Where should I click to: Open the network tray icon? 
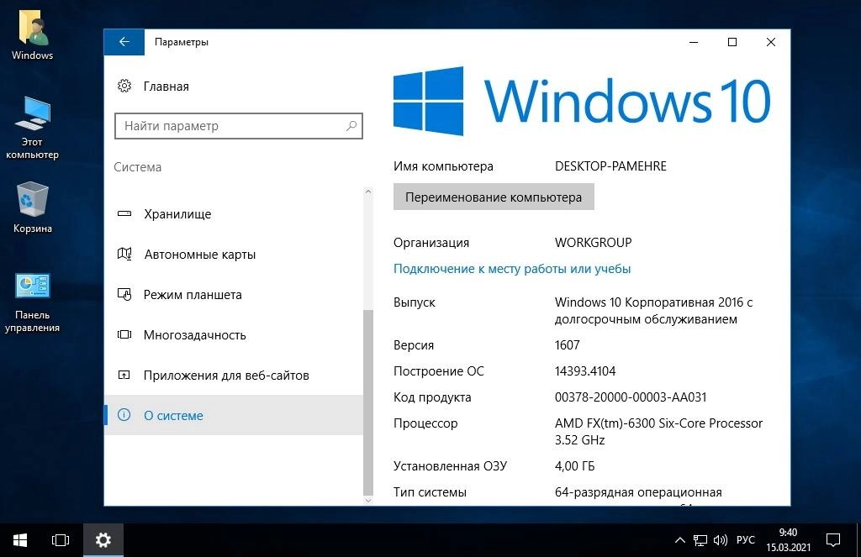click(700, 540)
